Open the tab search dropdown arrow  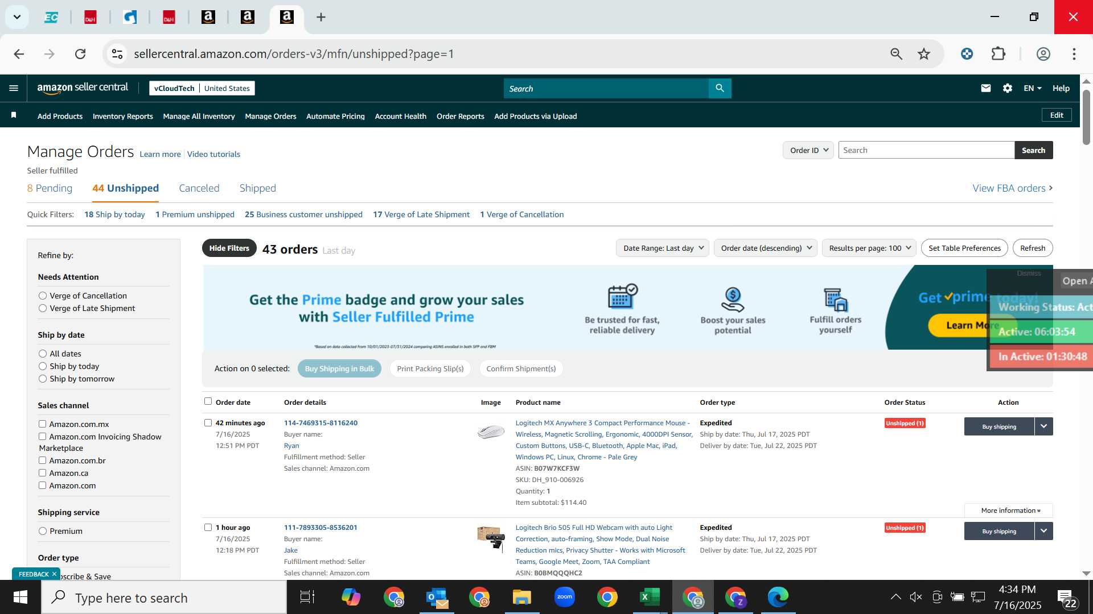pyautogui.click(x=17, y=17)
